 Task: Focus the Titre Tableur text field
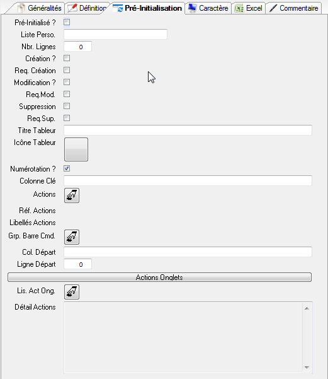pyautogui.click(x=188, y=131)
